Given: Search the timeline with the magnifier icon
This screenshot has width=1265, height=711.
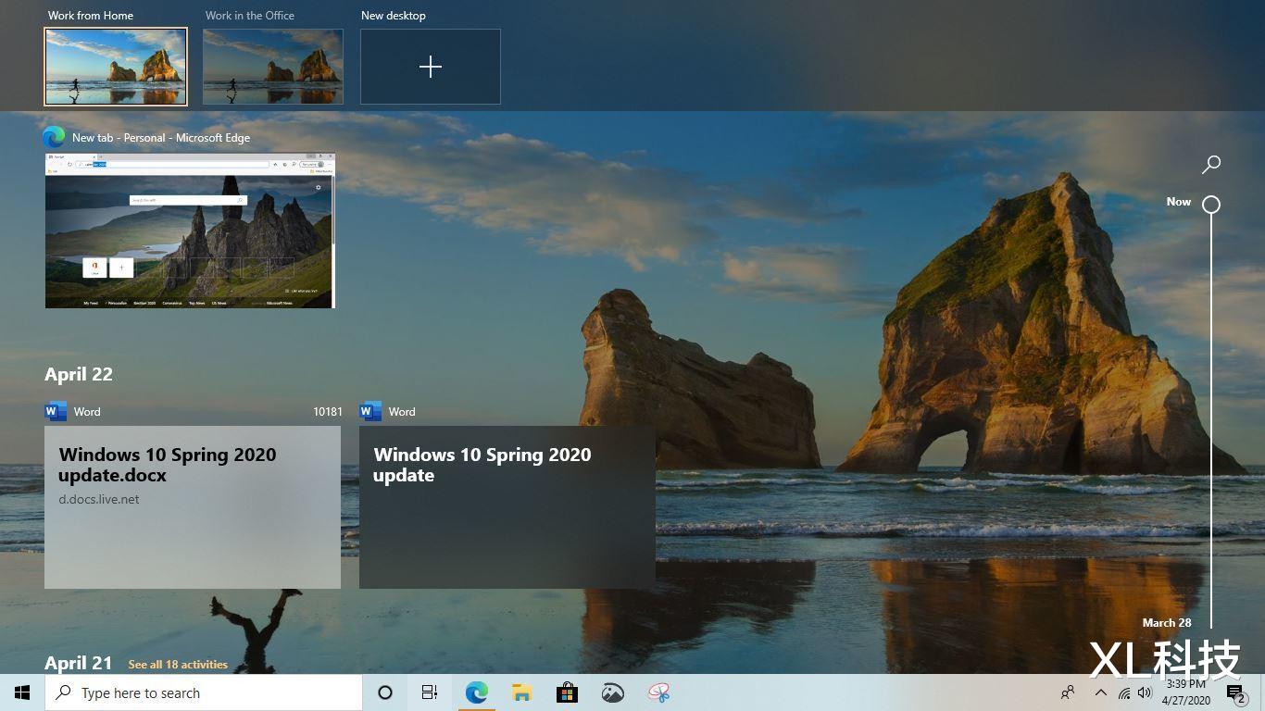Looking at the screenshot, I should (1211, 164).
